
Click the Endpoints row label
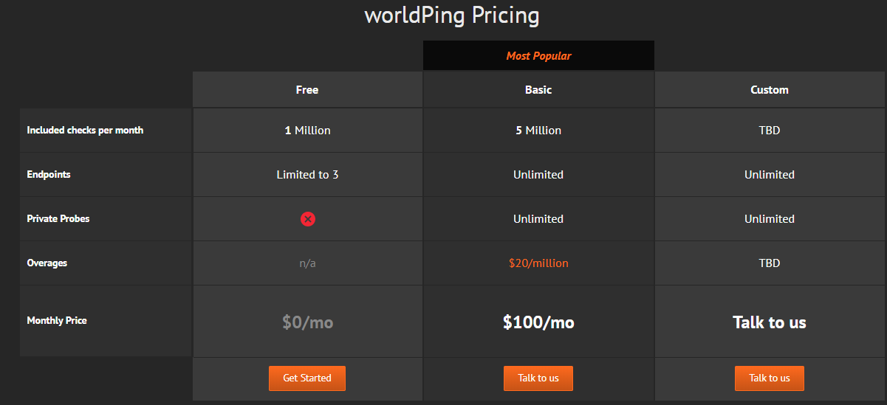coord(49,175)
